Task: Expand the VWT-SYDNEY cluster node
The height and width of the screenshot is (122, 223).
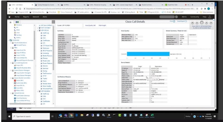Action: coord(37,28)
